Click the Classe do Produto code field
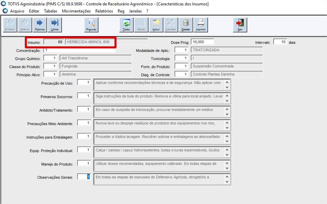327x204 pixels. (x=50, y=66)
